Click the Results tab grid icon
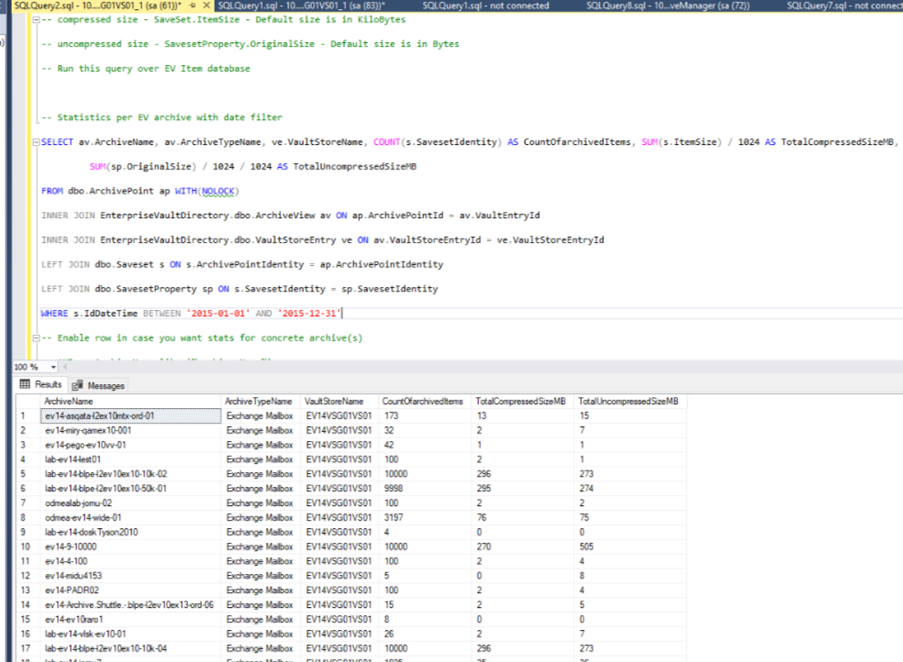Image resolution: width=903 pixels, height=662 pixels. click(x=25, y=385)
